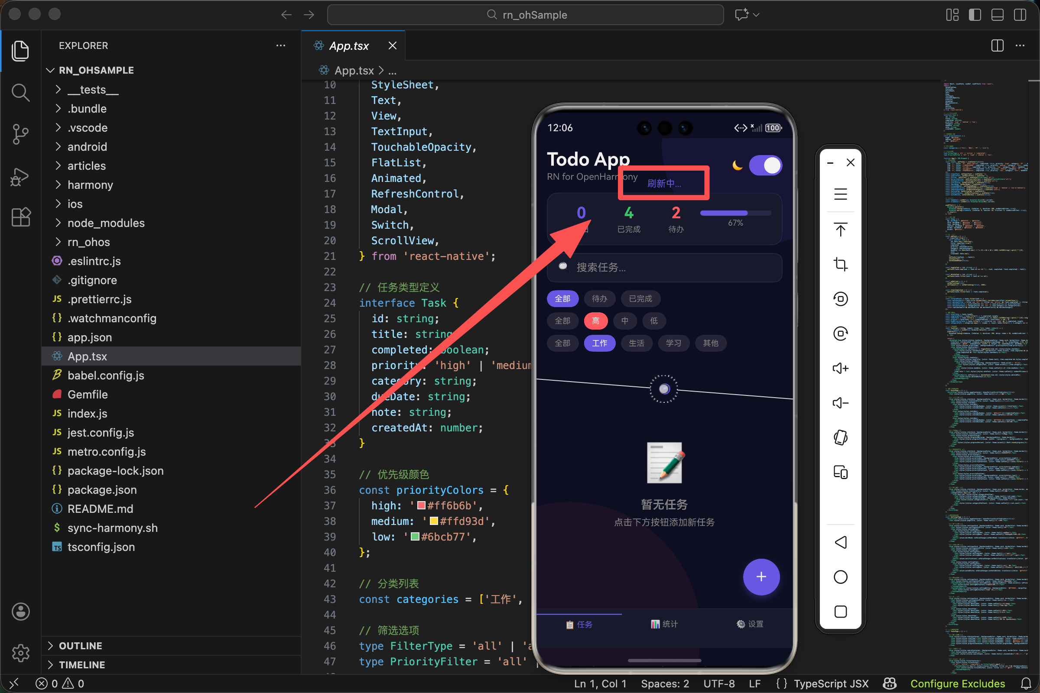The width and height of the screenshot is (1040, 693).
Task: Click the emulator screenshot crop icon
Action: (840, 264)
